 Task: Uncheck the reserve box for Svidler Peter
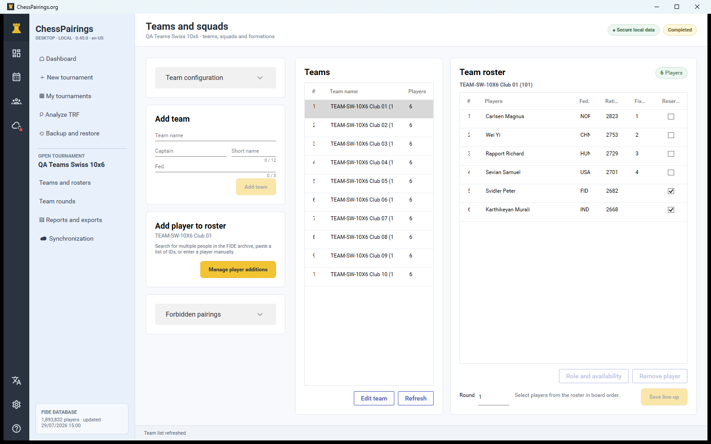tap(671, 191)
